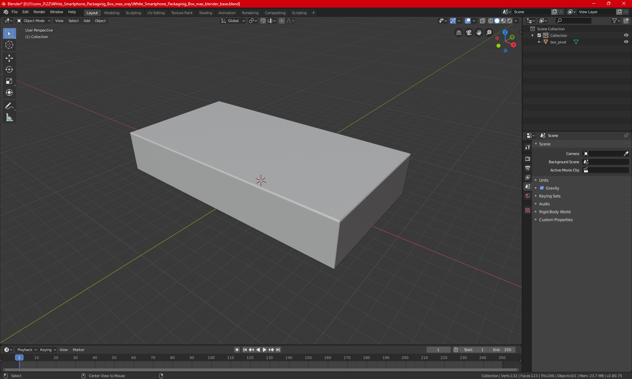Switch to wireframe viewport shading
The width and height of the screenshot is (632, 379).
pos(491,21)
